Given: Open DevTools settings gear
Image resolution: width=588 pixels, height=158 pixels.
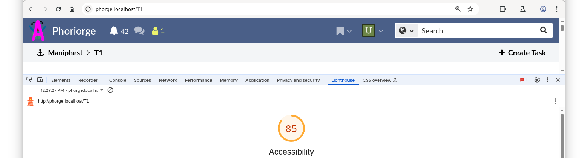Looking at the screenshot, I should (537, 80).
